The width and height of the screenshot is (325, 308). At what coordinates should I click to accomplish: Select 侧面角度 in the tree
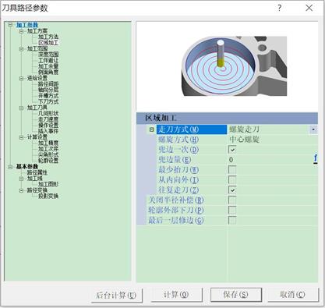48,73
